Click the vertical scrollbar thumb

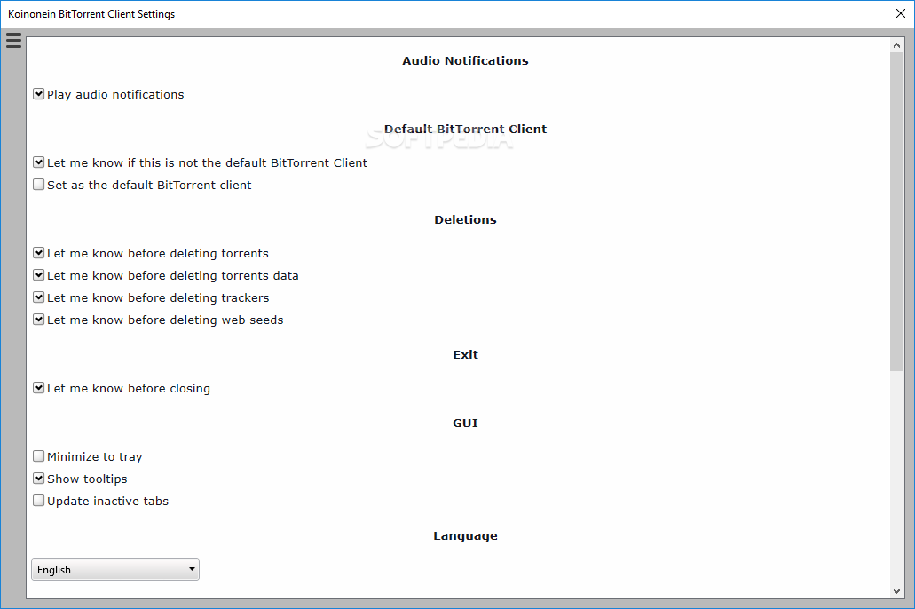tap(896, 211)
